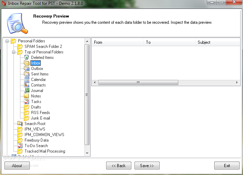
Task: Select the IPM_COMMON_VIEWS label
Action: [x=44, y=135]
